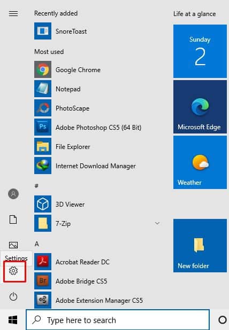Open the Weather tile
This screenshot has height=330, width=229.
coord(200,162)
